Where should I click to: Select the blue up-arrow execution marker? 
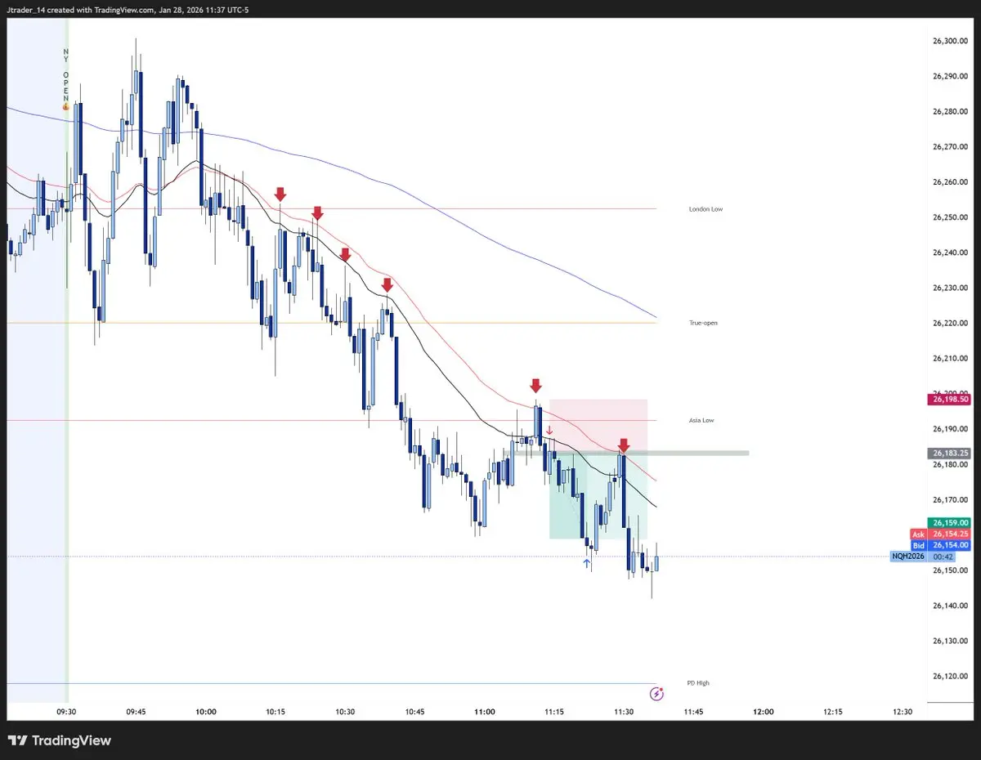587,563
